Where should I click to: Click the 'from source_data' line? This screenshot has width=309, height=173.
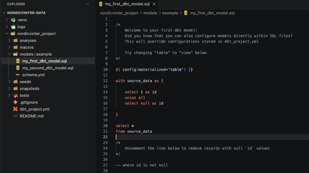134,131
